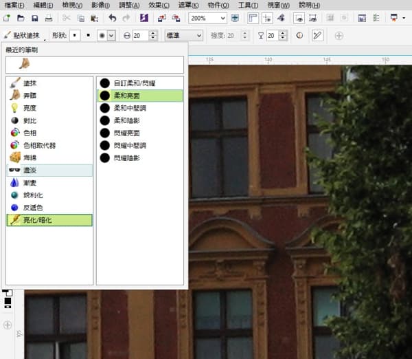Open the zoom level 200% dropdown
412x359 pixels.
(x=224, y=17)
